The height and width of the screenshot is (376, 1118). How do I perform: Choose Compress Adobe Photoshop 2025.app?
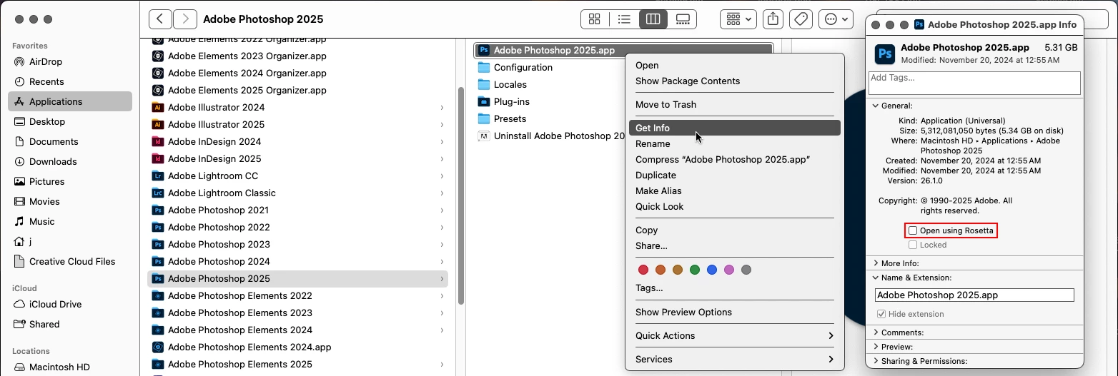tap(734, 159)
